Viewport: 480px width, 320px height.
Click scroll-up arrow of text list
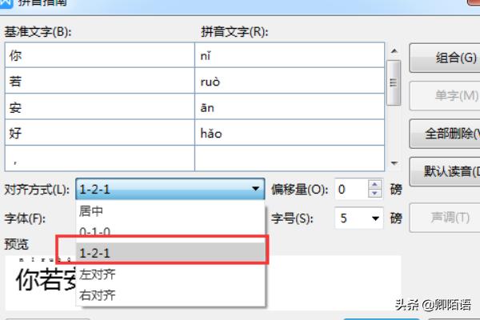click(394, 51)
